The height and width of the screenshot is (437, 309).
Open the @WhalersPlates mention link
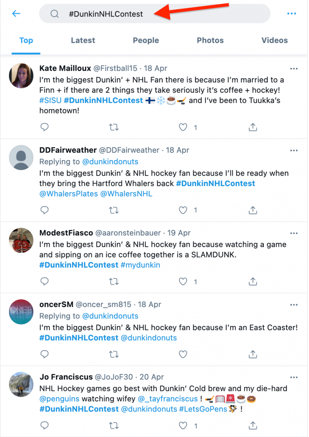point(69,194)
